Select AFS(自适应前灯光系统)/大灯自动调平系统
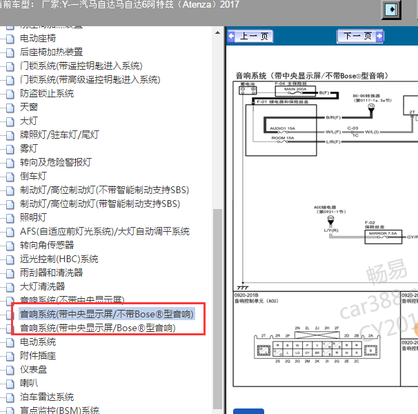This screenshot has width=418, height=414. 105,232
